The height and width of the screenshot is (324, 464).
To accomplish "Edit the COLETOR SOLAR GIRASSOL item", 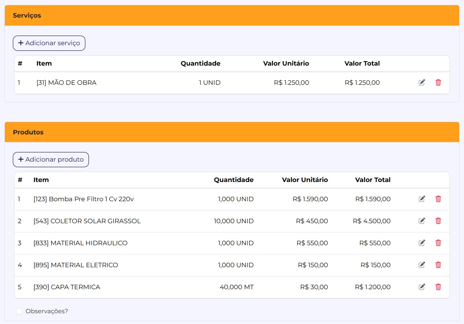I will [422, 221].
